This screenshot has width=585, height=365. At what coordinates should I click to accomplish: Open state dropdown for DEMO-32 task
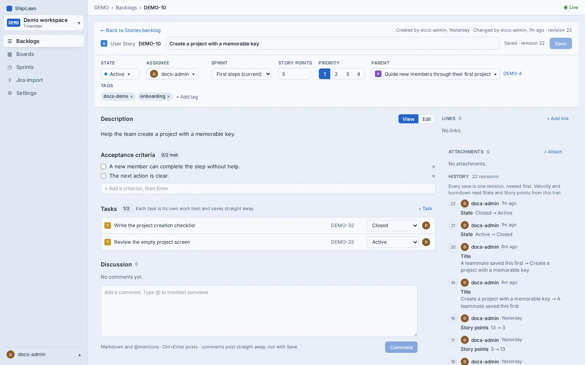pos(393,225)
